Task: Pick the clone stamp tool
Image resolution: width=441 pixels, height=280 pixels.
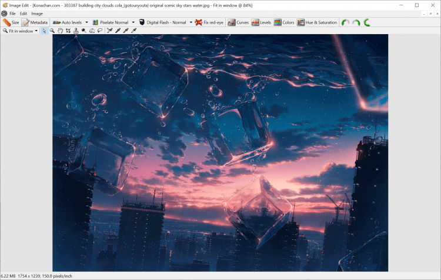Action: click(76, 31)
